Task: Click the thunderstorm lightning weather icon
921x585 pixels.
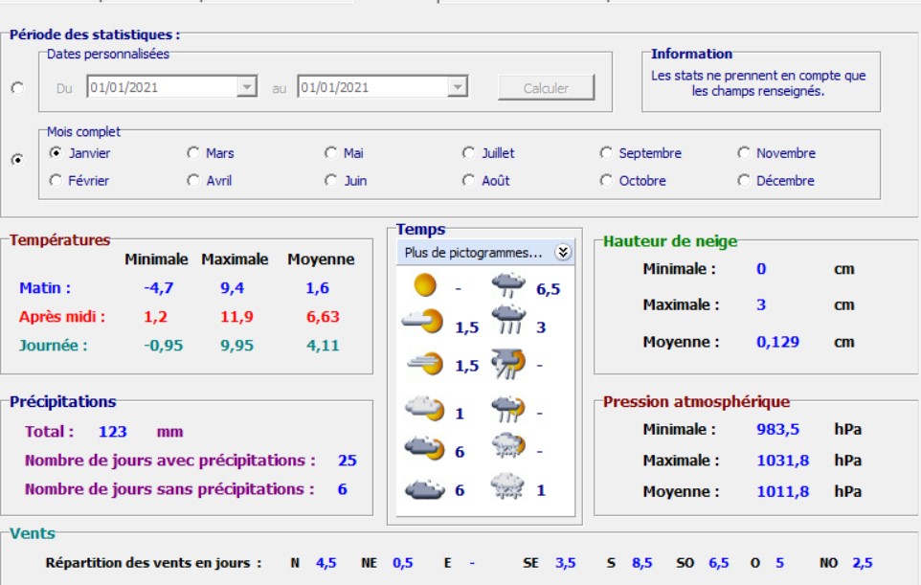Action: (506, 363)
